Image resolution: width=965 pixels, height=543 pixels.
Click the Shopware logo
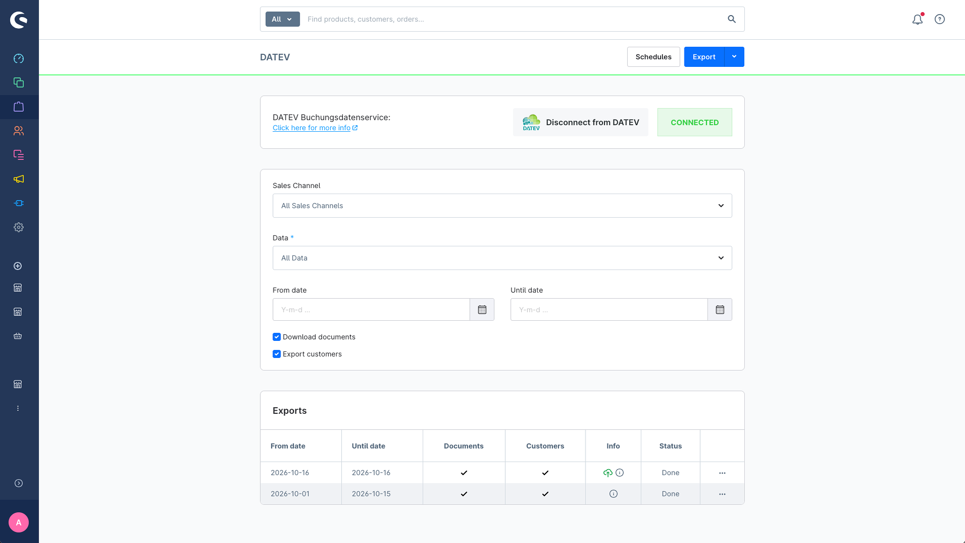click(19, 20)
